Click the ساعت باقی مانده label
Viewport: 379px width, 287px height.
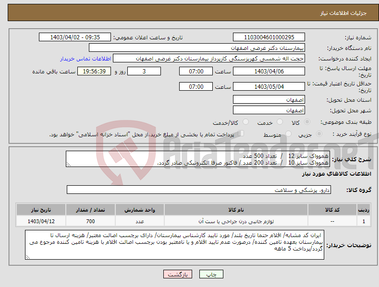[x=54, y=72]
